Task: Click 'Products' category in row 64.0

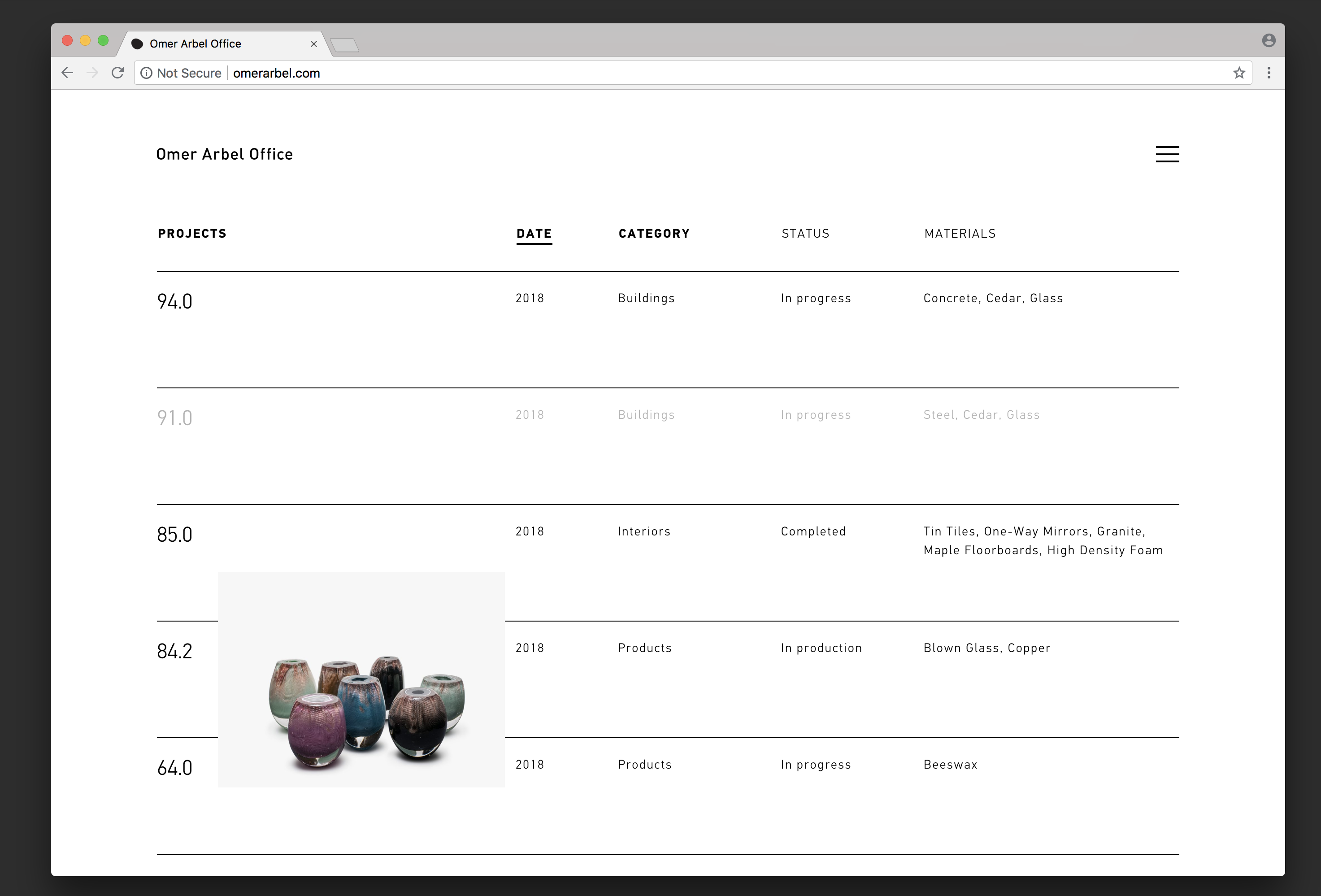Action: tap(645, 765)
